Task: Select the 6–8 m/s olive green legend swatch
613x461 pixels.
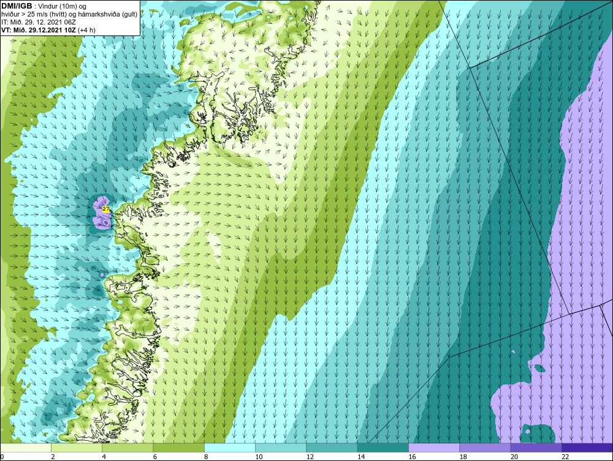Action: coord(179,448)
